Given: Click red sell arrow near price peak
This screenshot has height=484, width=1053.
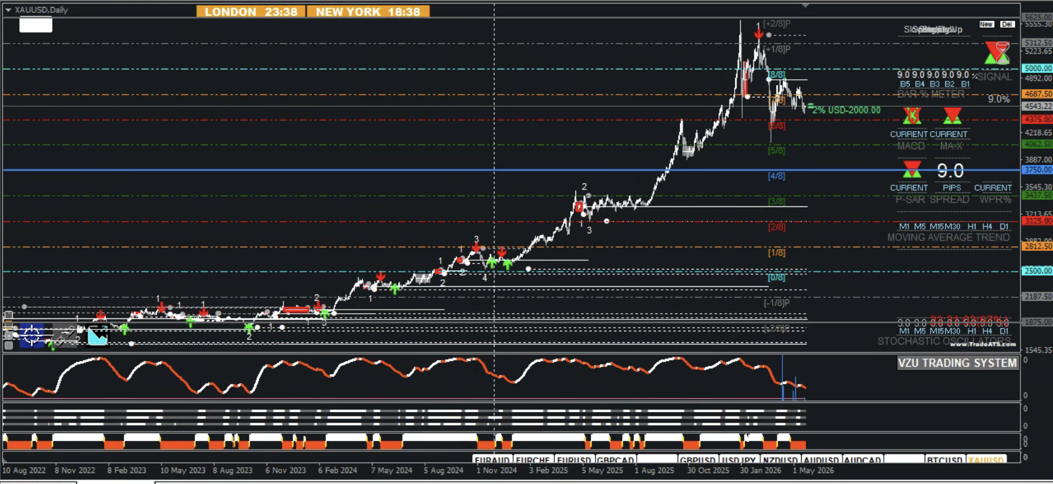Looking at the screenshot, I should [x=758, y=34].
